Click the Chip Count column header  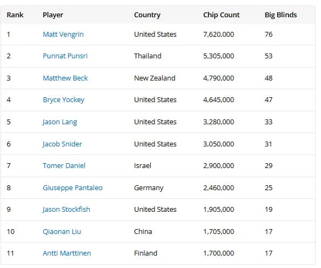[x=222, y=15]
